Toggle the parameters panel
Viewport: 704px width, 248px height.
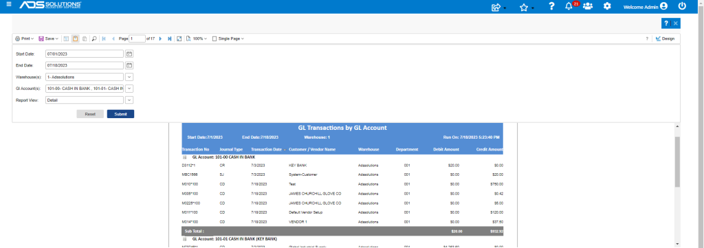[76, 39]
